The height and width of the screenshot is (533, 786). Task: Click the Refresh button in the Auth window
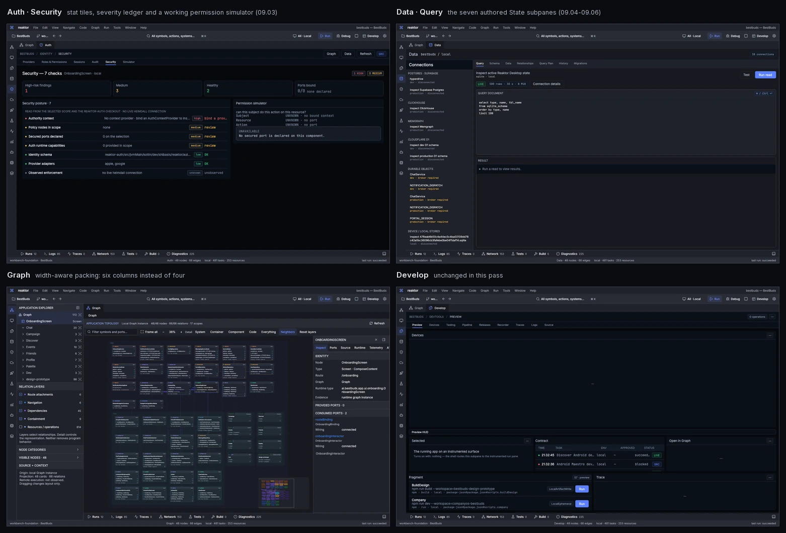point(366,54)
